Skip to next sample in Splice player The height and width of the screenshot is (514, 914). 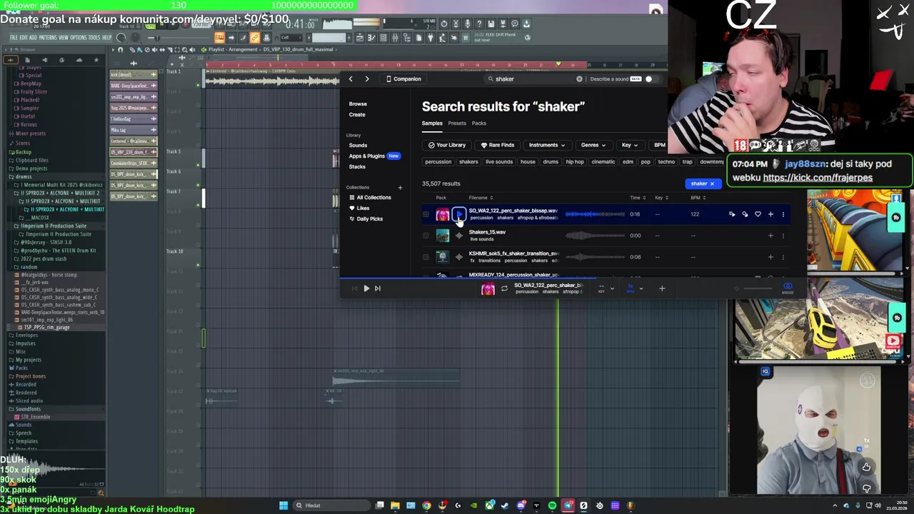(378, 288)
